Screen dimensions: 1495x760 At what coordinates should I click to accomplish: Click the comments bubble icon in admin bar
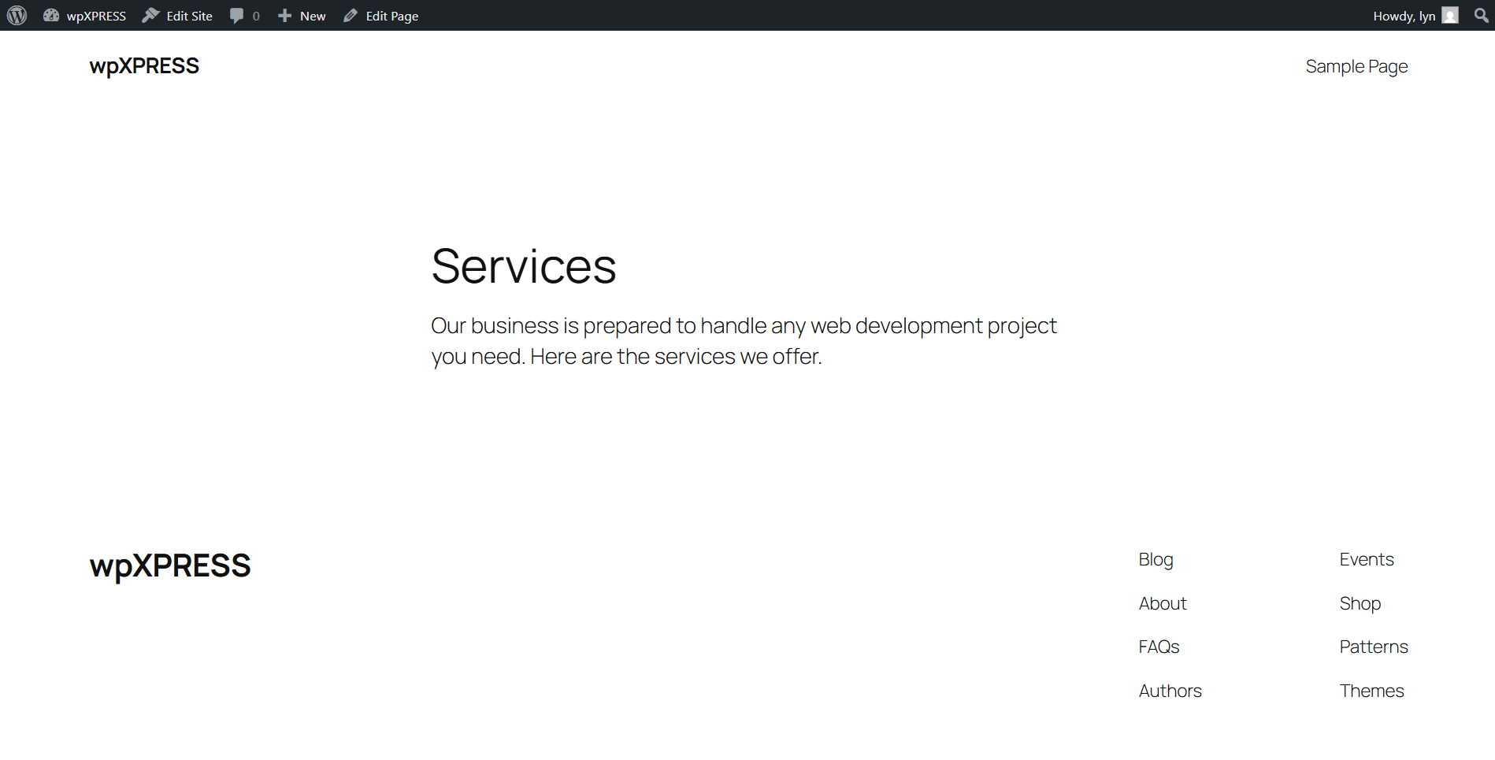coord(237,15)
